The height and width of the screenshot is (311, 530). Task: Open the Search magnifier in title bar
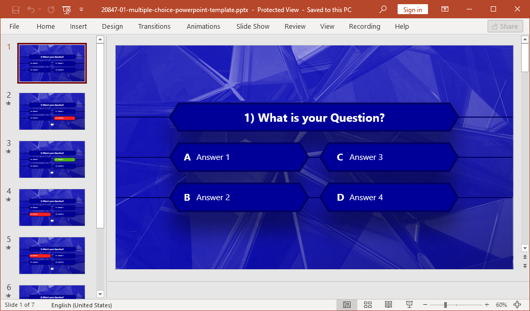(384, 9)
